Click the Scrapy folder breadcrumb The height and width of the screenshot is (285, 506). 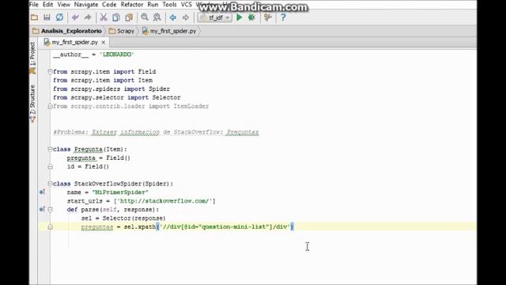click(x=122, y=31)
